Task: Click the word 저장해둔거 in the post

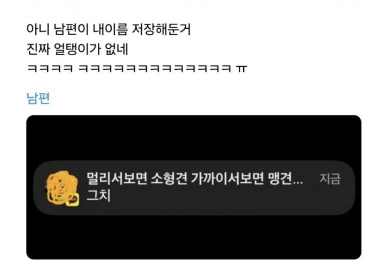Action: point(161,29)
